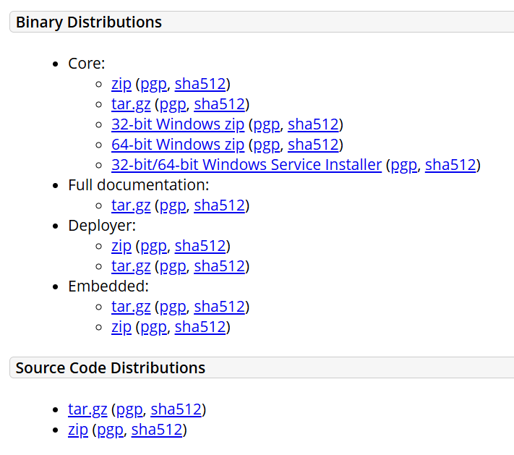The image size is (514, 455).
Task: Open sha512 for Embedded zip
Action: [x=200, y=328]
